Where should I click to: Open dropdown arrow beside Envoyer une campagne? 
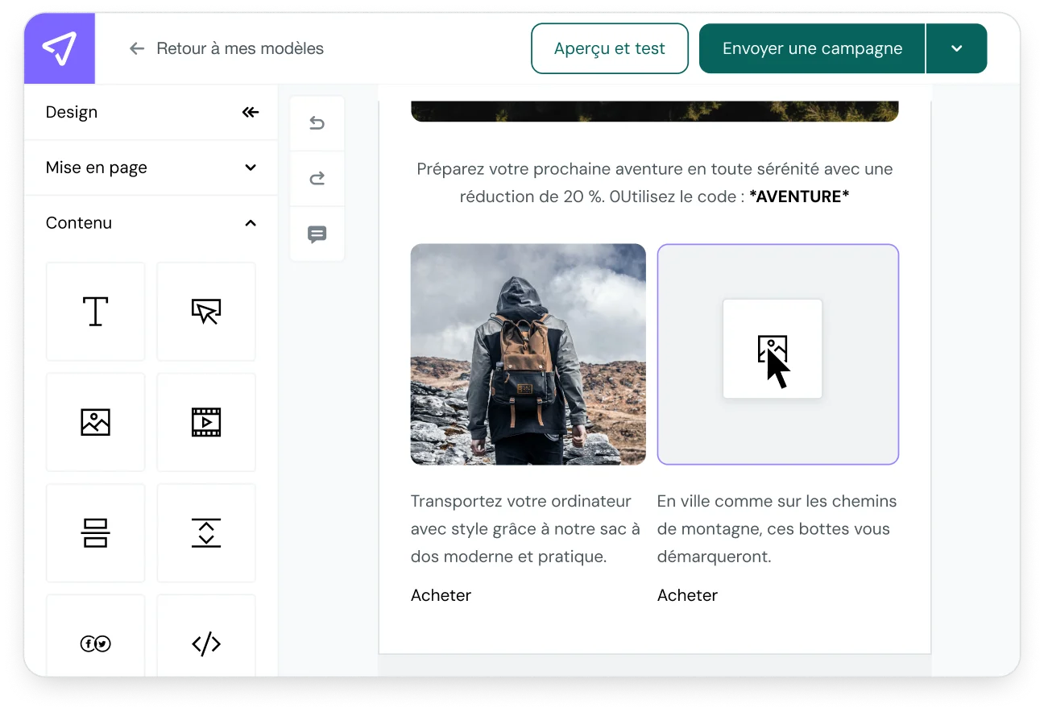tap(957, 48)
